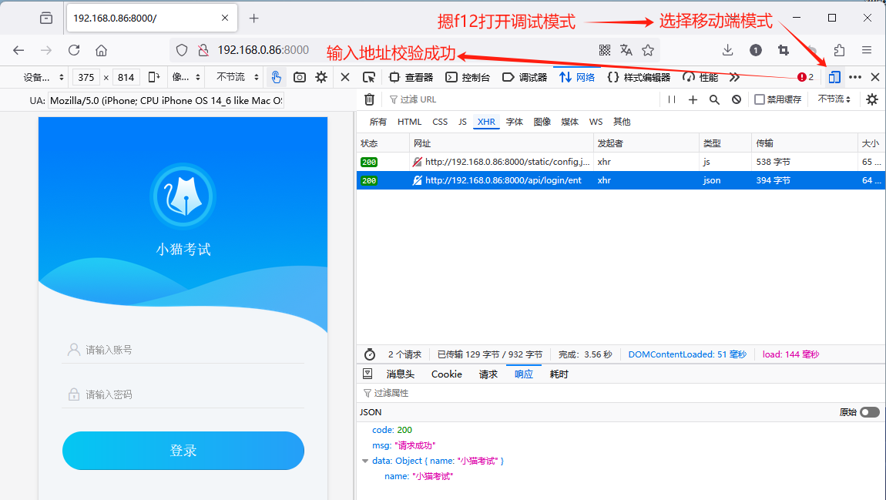Enable touch simulation in device toolbar
886x500 pixels.
point(277,77)
